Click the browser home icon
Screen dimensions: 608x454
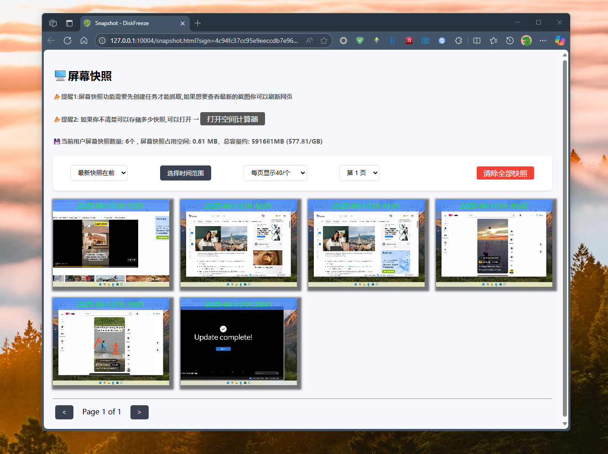click(84, 41)
